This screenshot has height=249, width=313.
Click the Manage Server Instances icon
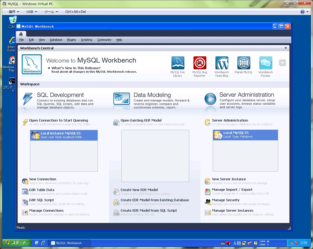208,213
